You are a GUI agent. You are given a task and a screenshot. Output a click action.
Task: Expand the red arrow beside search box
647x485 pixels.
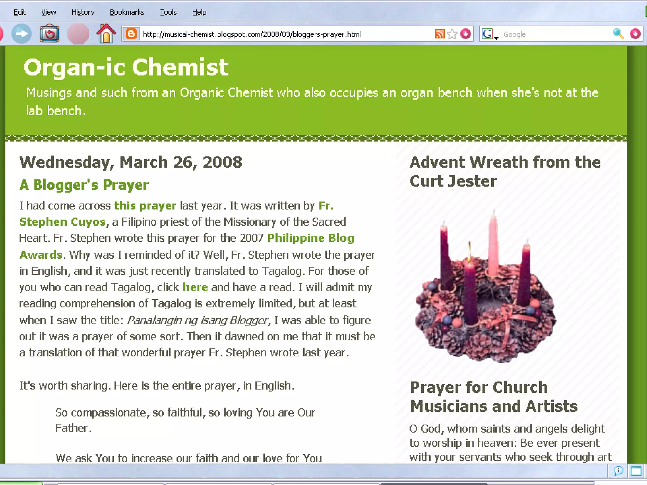635,34
